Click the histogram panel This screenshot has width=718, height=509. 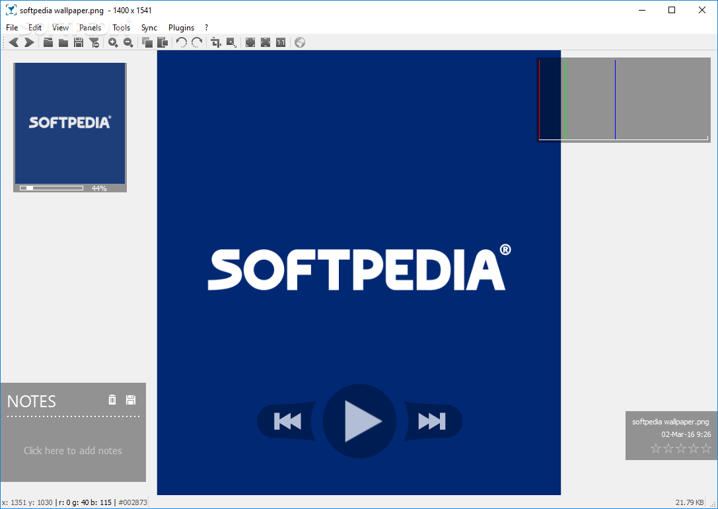tap(623, 100)
